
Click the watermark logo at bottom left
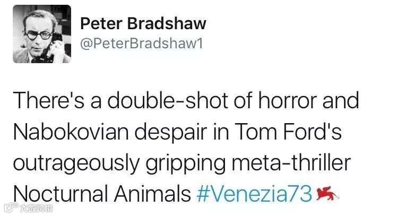tap(11, 208)
